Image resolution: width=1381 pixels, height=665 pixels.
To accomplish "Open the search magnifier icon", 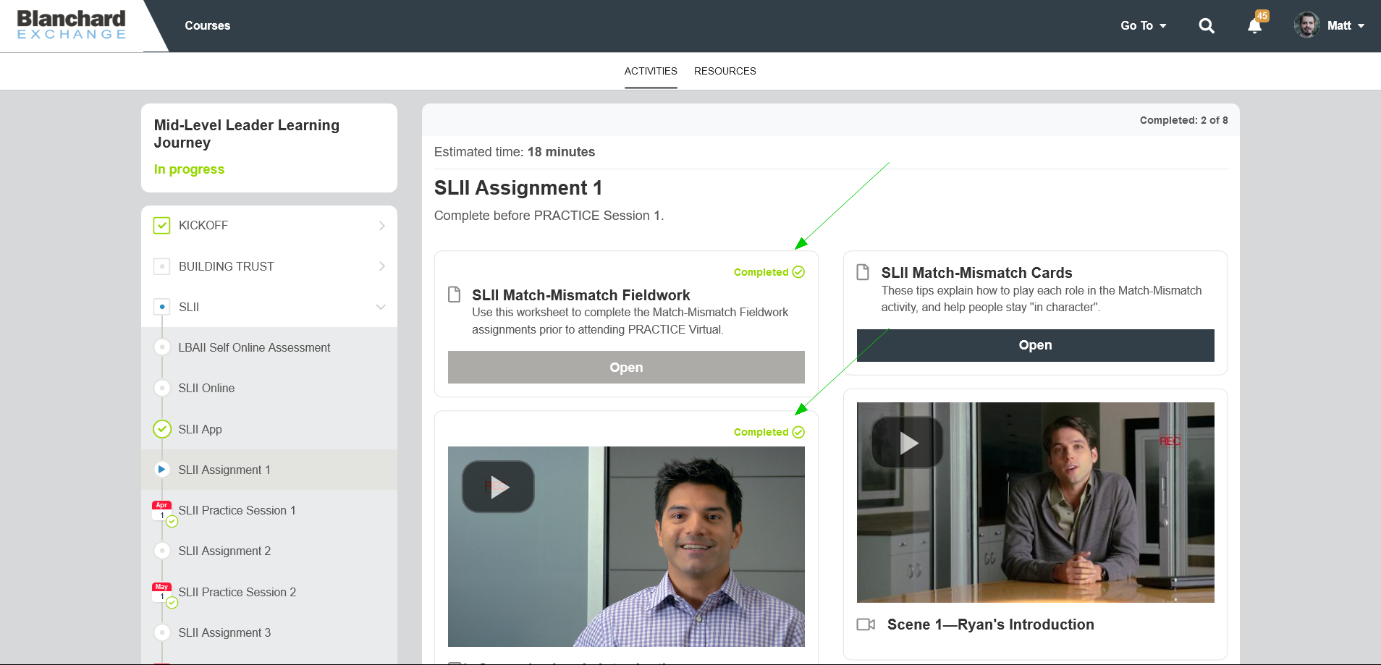I will coord(1207,26).
